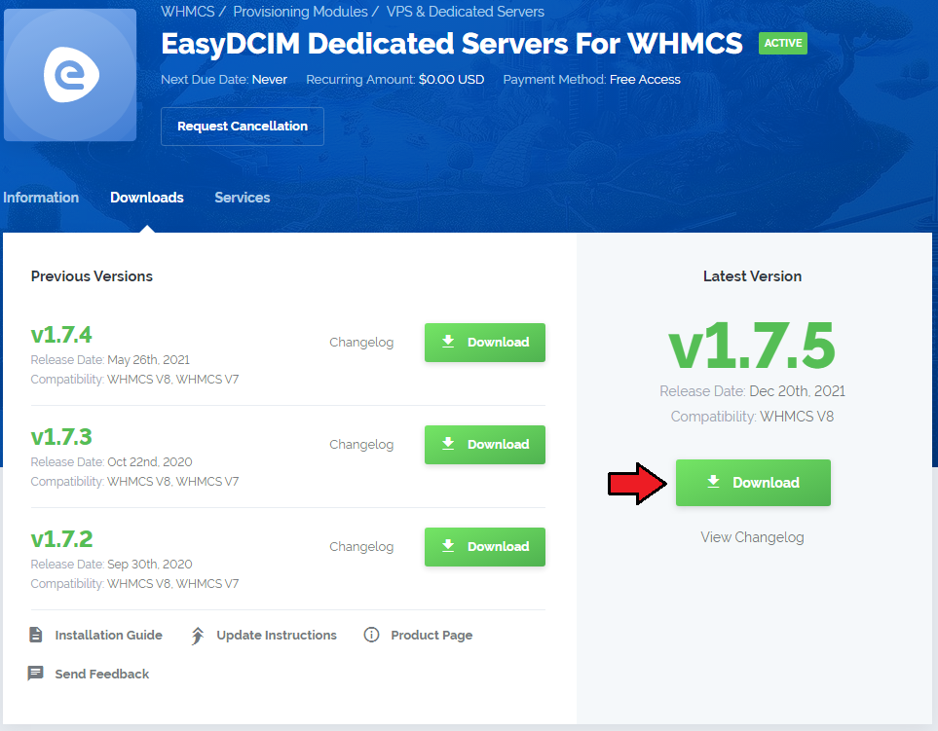Click the Previous Versions heading

[x=92, y=276]
